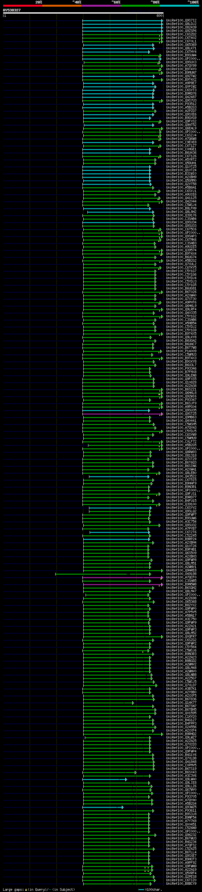Open hit UniRef100_O49198

pyautogui.click(x=181, y=574)
